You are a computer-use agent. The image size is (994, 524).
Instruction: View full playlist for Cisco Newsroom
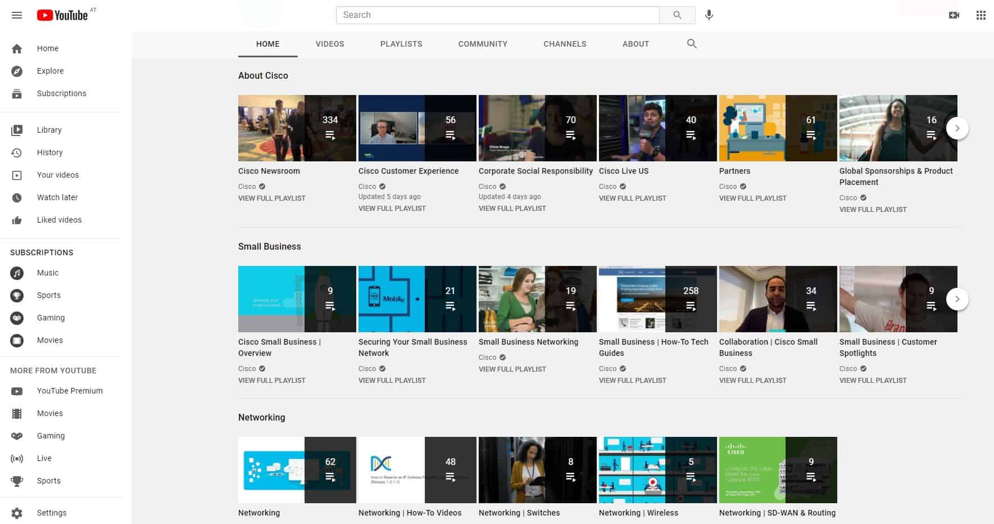[272, 198]
